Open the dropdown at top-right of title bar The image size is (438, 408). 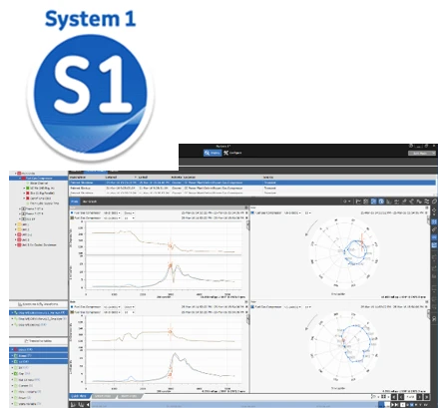[x=422, y=153]
